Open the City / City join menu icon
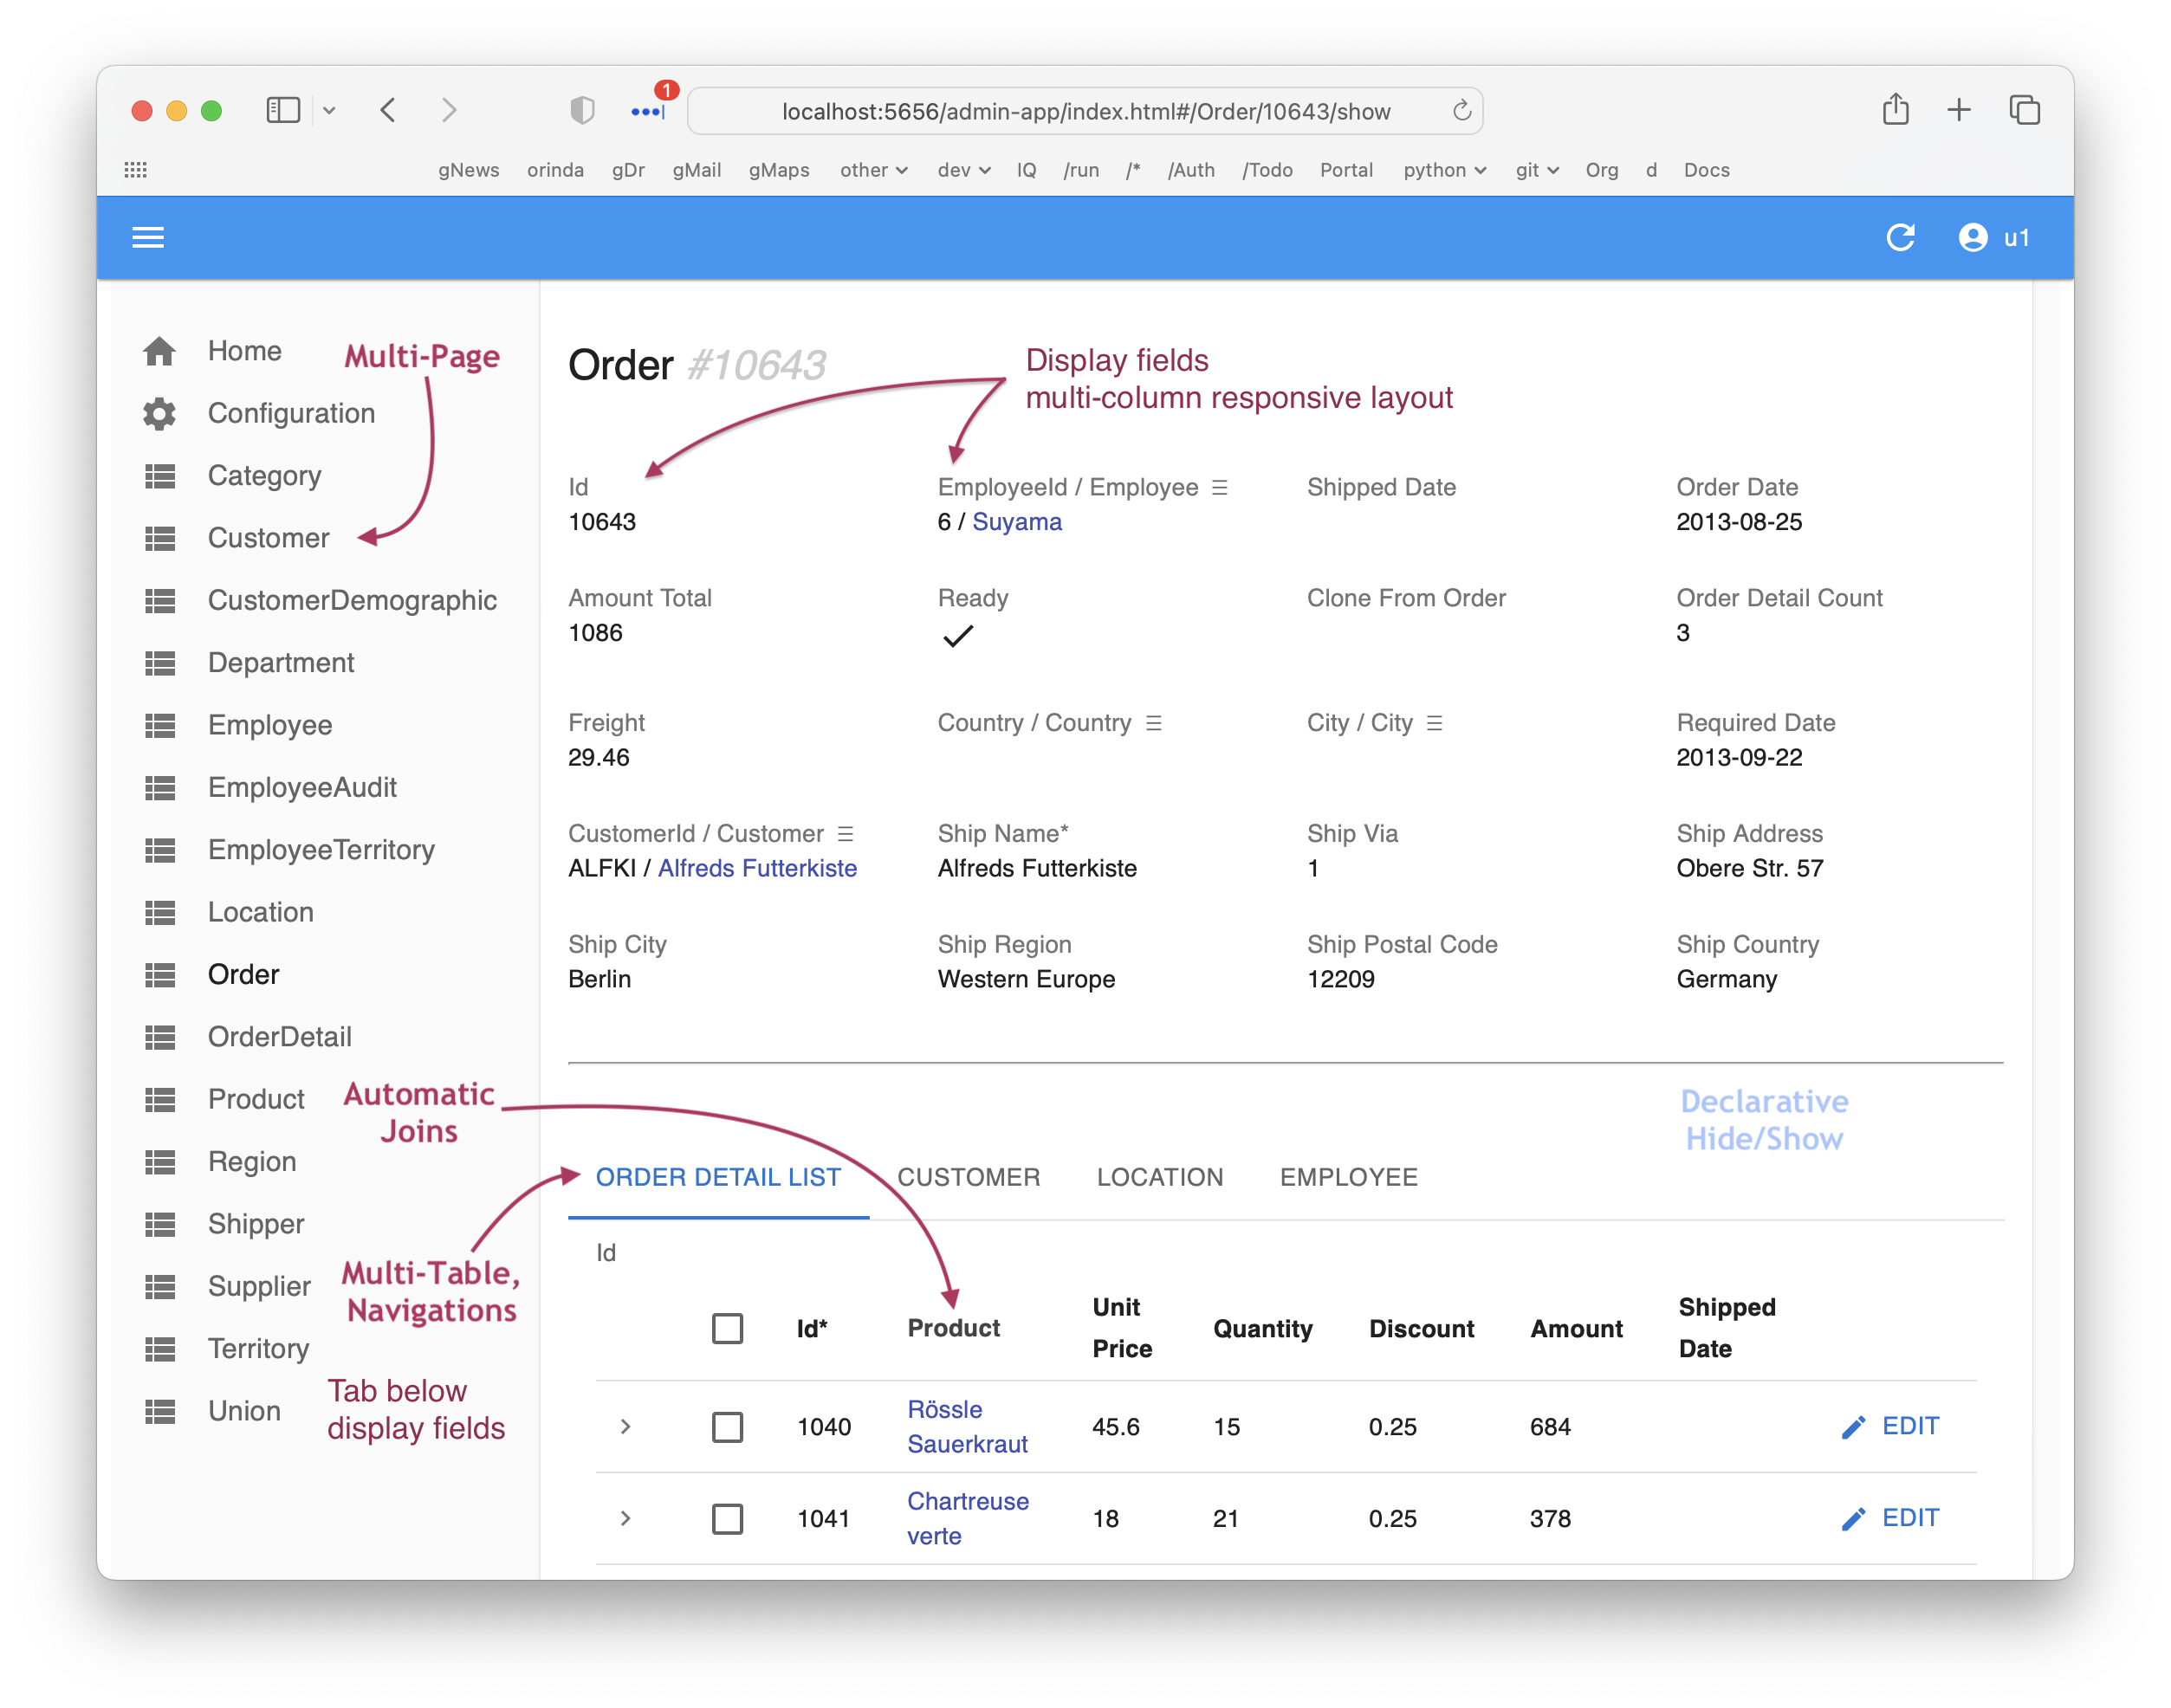The height and width of the screenshot is (1708, 2171). 1434,723
